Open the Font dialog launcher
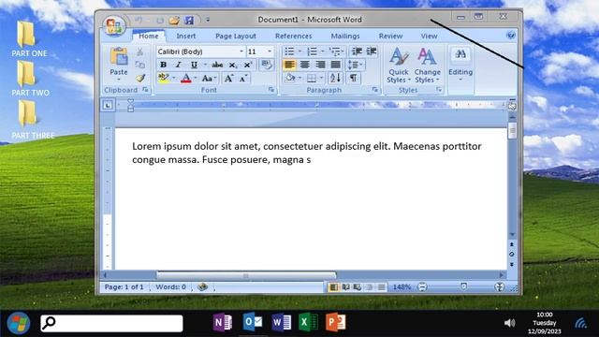The width and height of the screenshot is (599, 337). (271, 90)
